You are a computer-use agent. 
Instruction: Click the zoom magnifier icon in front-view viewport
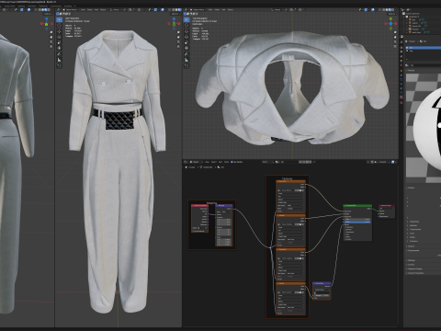coord(178,32)
